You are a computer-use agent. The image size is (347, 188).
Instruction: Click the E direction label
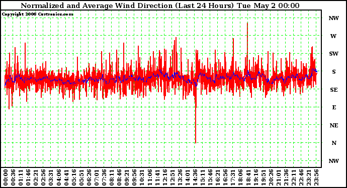point(334,107)
